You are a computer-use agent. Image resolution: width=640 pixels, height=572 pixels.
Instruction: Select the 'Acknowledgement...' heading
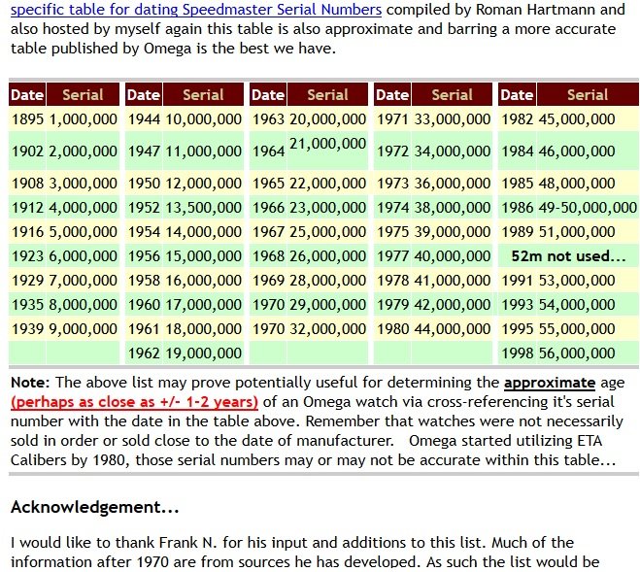(95, 507)
